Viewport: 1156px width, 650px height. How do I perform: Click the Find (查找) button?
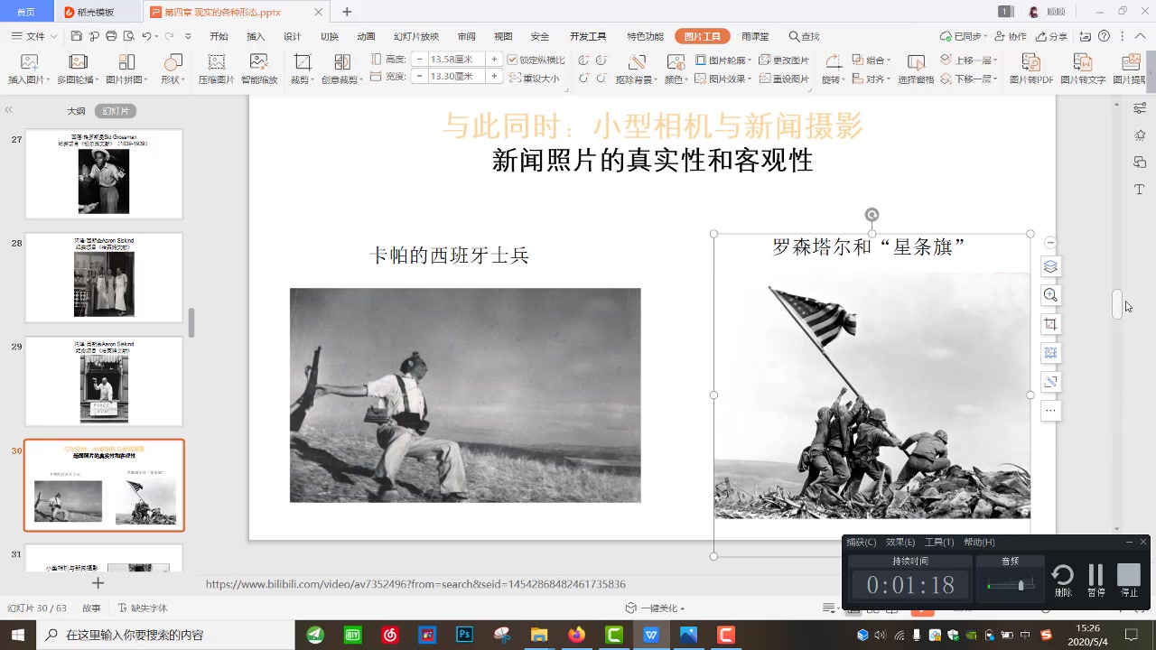804,36
